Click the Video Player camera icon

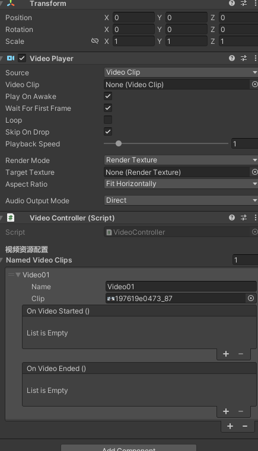click(x=11, y=59)
